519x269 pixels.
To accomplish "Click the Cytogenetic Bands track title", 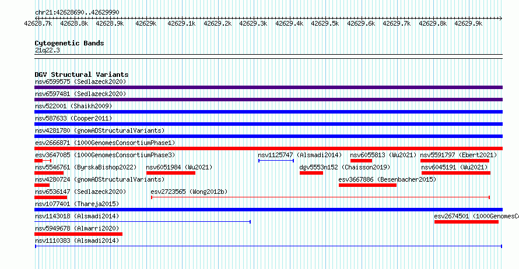I will (69, 43).
